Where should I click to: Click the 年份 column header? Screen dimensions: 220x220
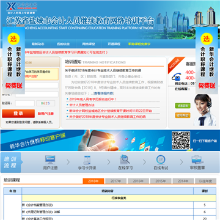click(x=13, y=191)
